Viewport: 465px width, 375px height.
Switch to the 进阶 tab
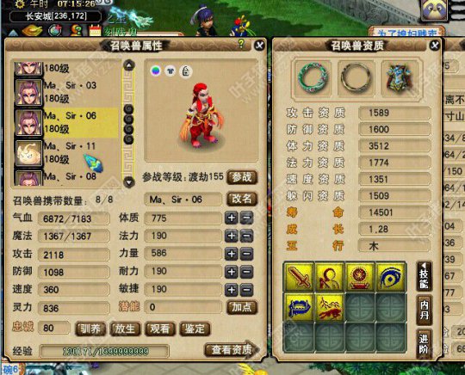pyautogui.click(x=424, y=343)
